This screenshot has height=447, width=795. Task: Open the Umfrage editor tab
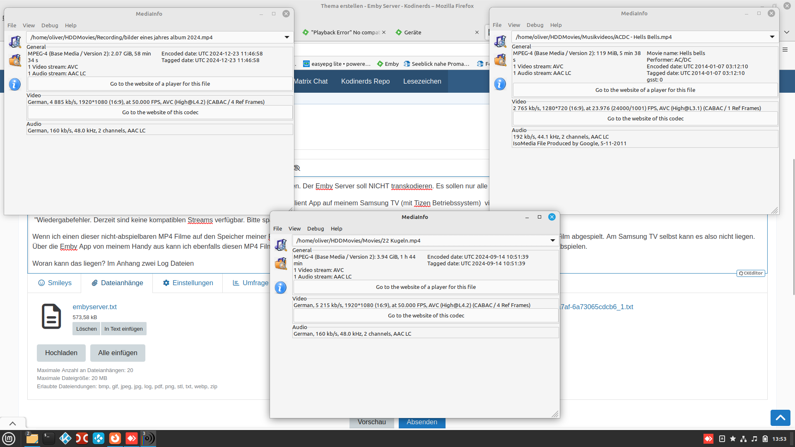[x=251, y=283]
